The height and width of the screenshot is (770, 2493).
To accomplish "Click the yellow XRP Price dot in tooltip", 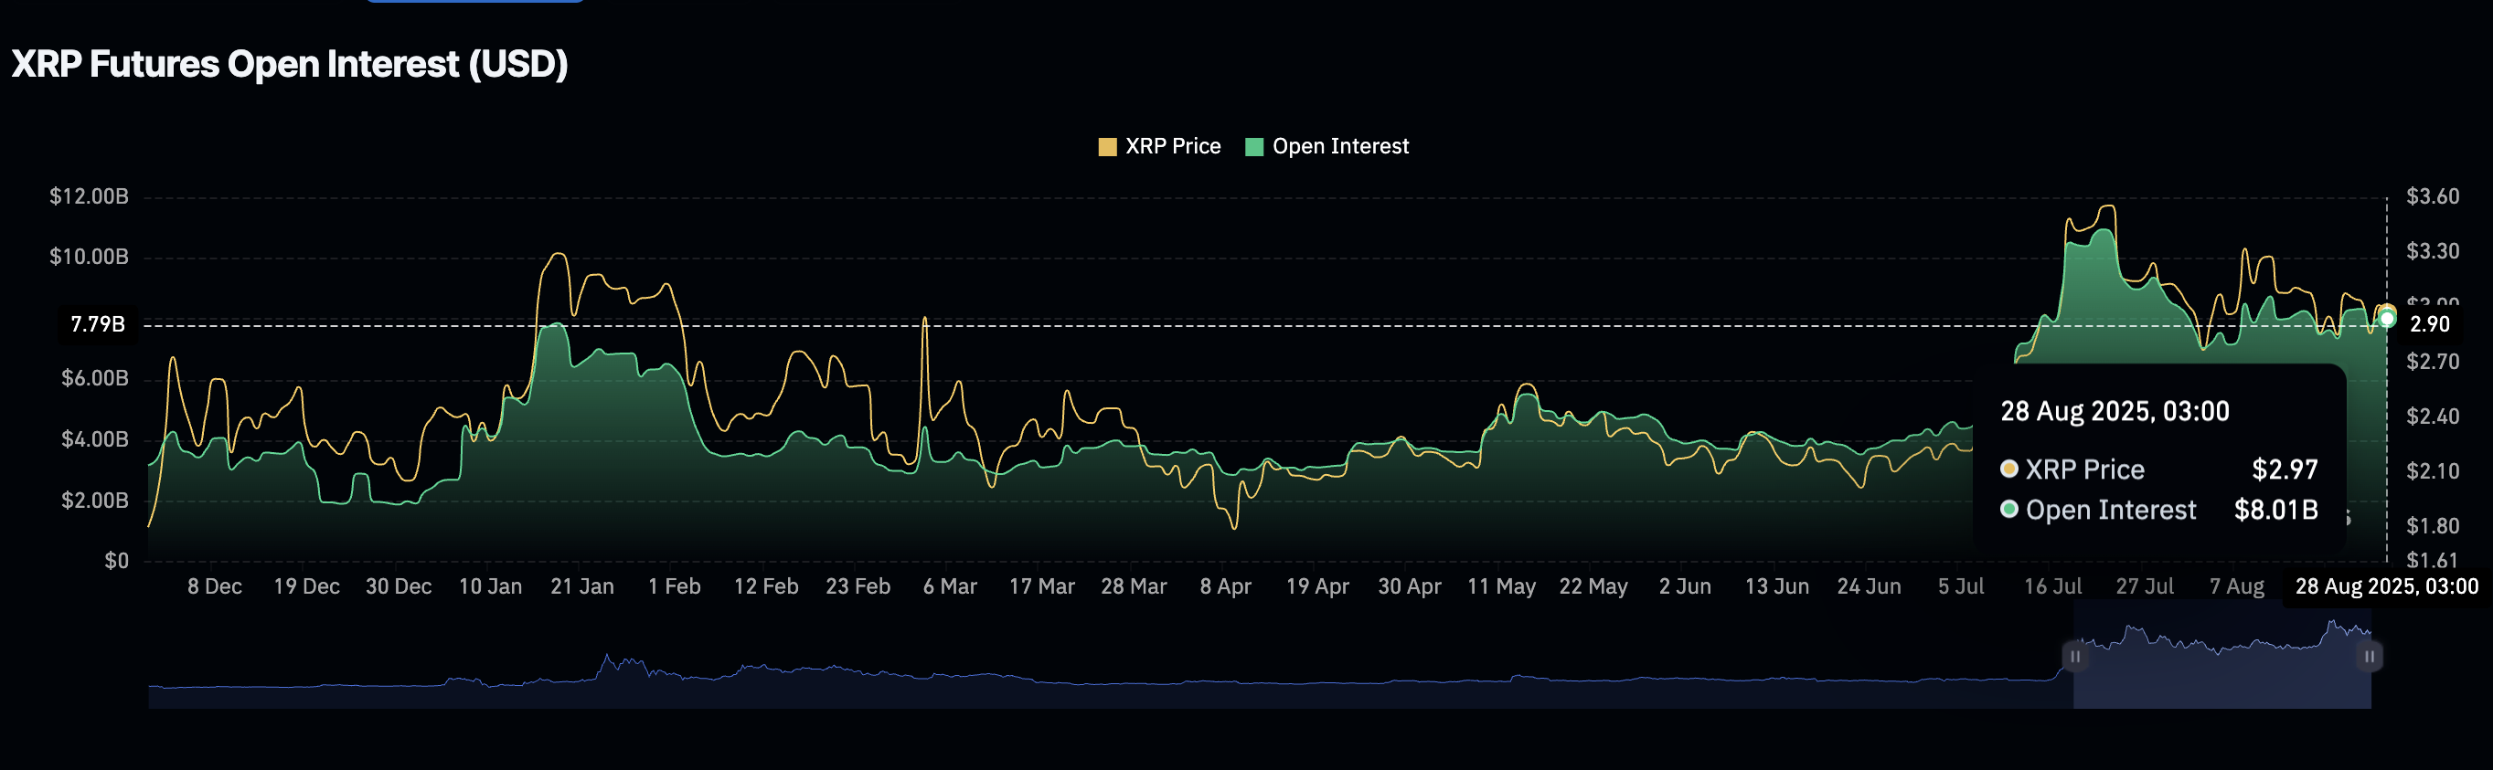I will click(x=2009, y=469).
